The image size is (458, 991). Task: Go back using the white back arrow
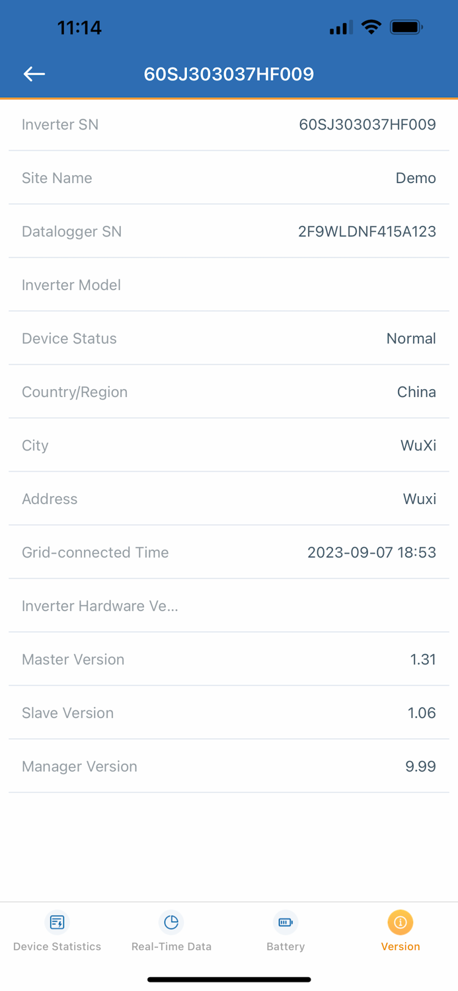point(34,74)
